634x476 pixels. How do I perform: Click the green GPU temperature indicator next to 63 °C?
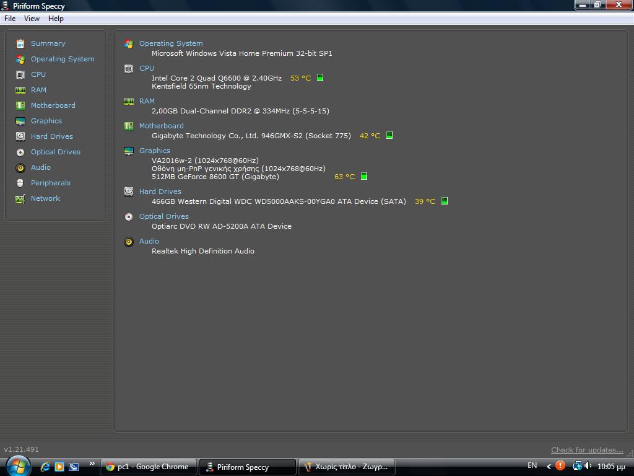click(x=364, y=176)
